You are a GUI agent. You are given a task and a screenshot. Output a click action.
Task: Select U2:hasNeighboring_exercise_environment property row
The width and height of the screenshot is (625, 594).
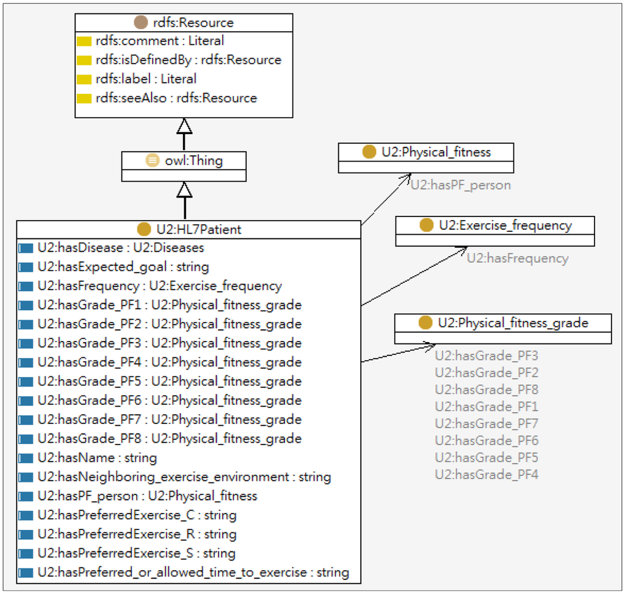[184, 477]
